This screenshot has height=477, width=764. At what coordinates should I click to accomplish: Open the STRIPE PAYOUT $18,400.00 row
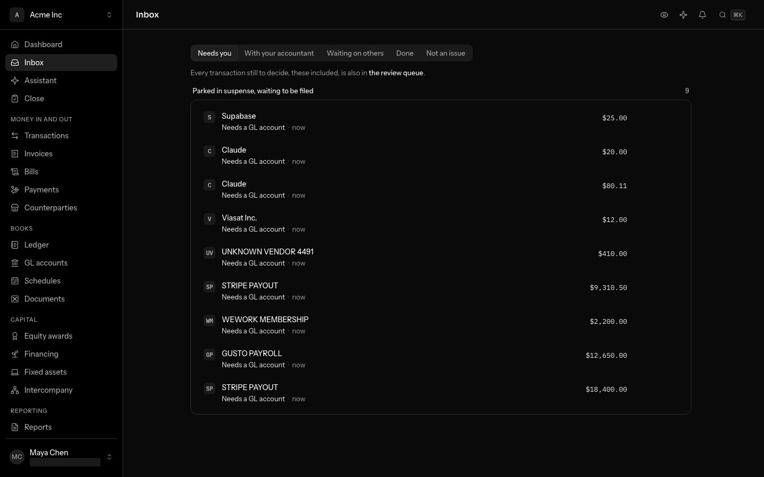[440, 393]
